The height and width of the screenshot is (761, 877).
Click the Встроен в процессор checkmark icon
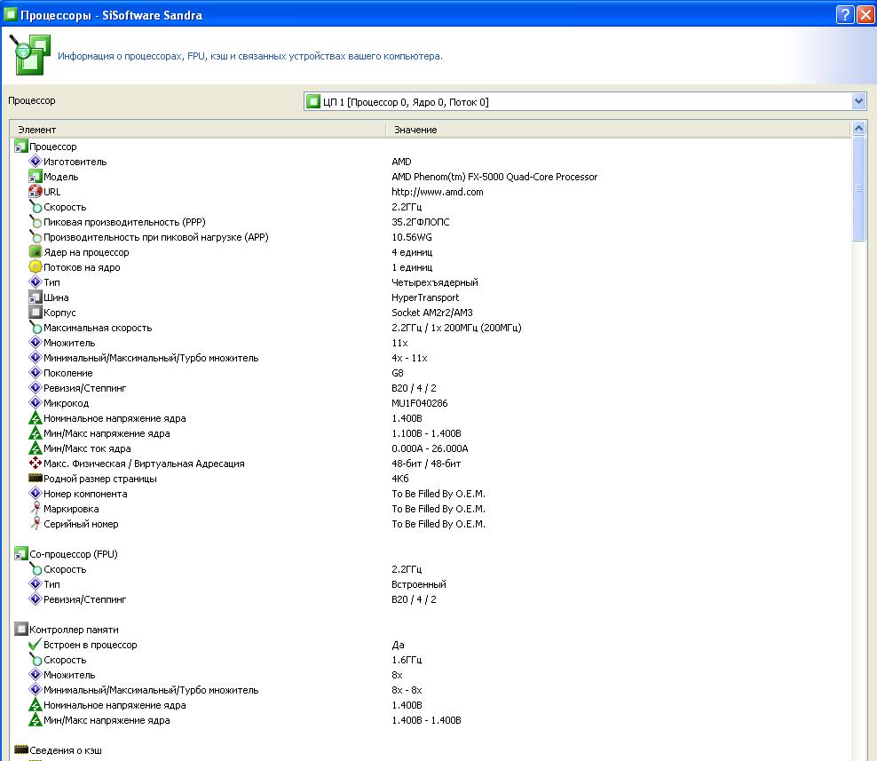pos(36,644)
